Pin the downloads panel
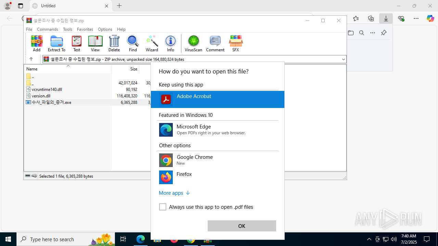 click(384, 33)
